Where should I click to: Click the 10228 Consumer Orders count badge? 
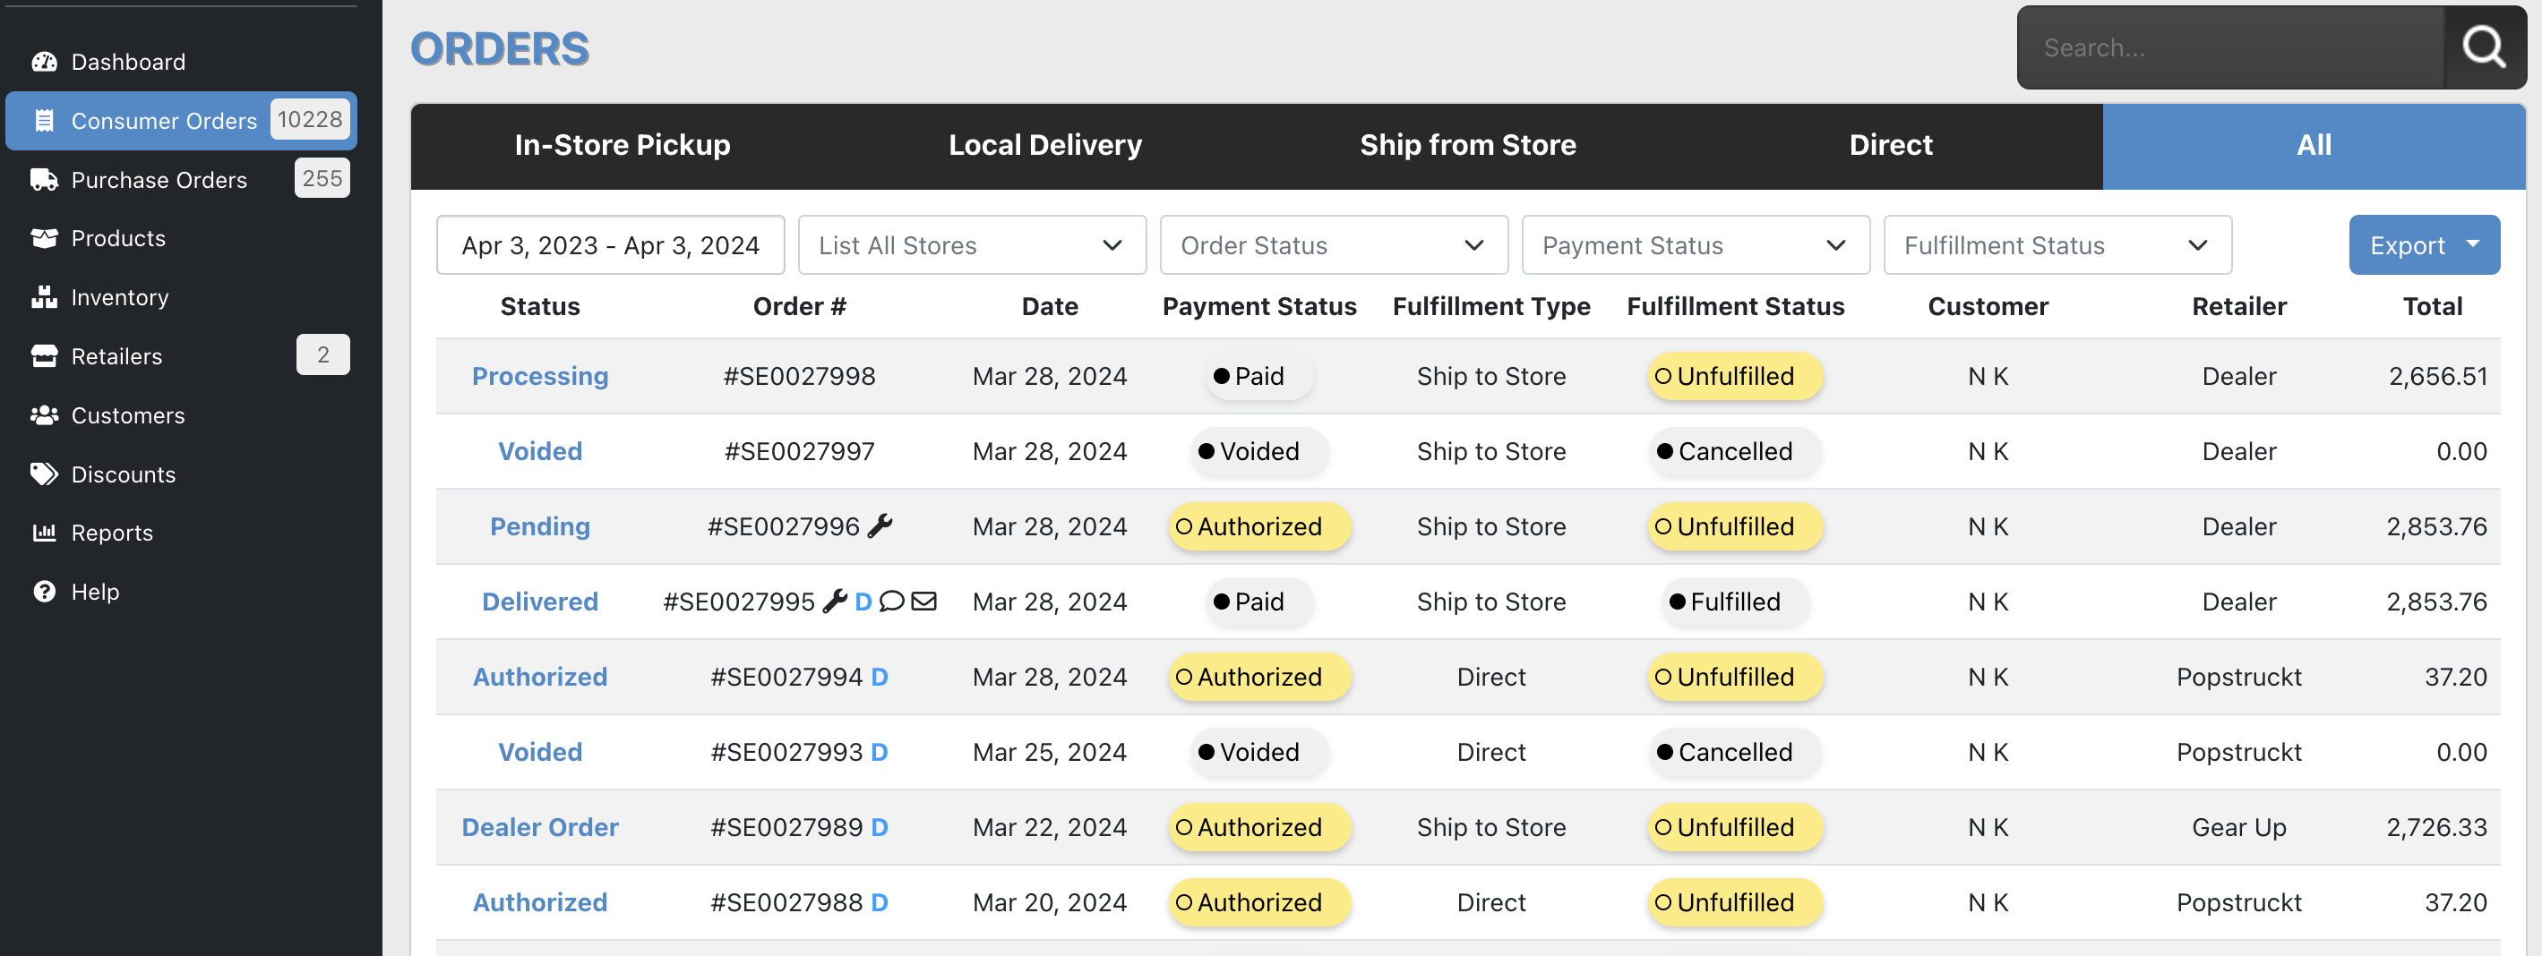coord(310,119)
